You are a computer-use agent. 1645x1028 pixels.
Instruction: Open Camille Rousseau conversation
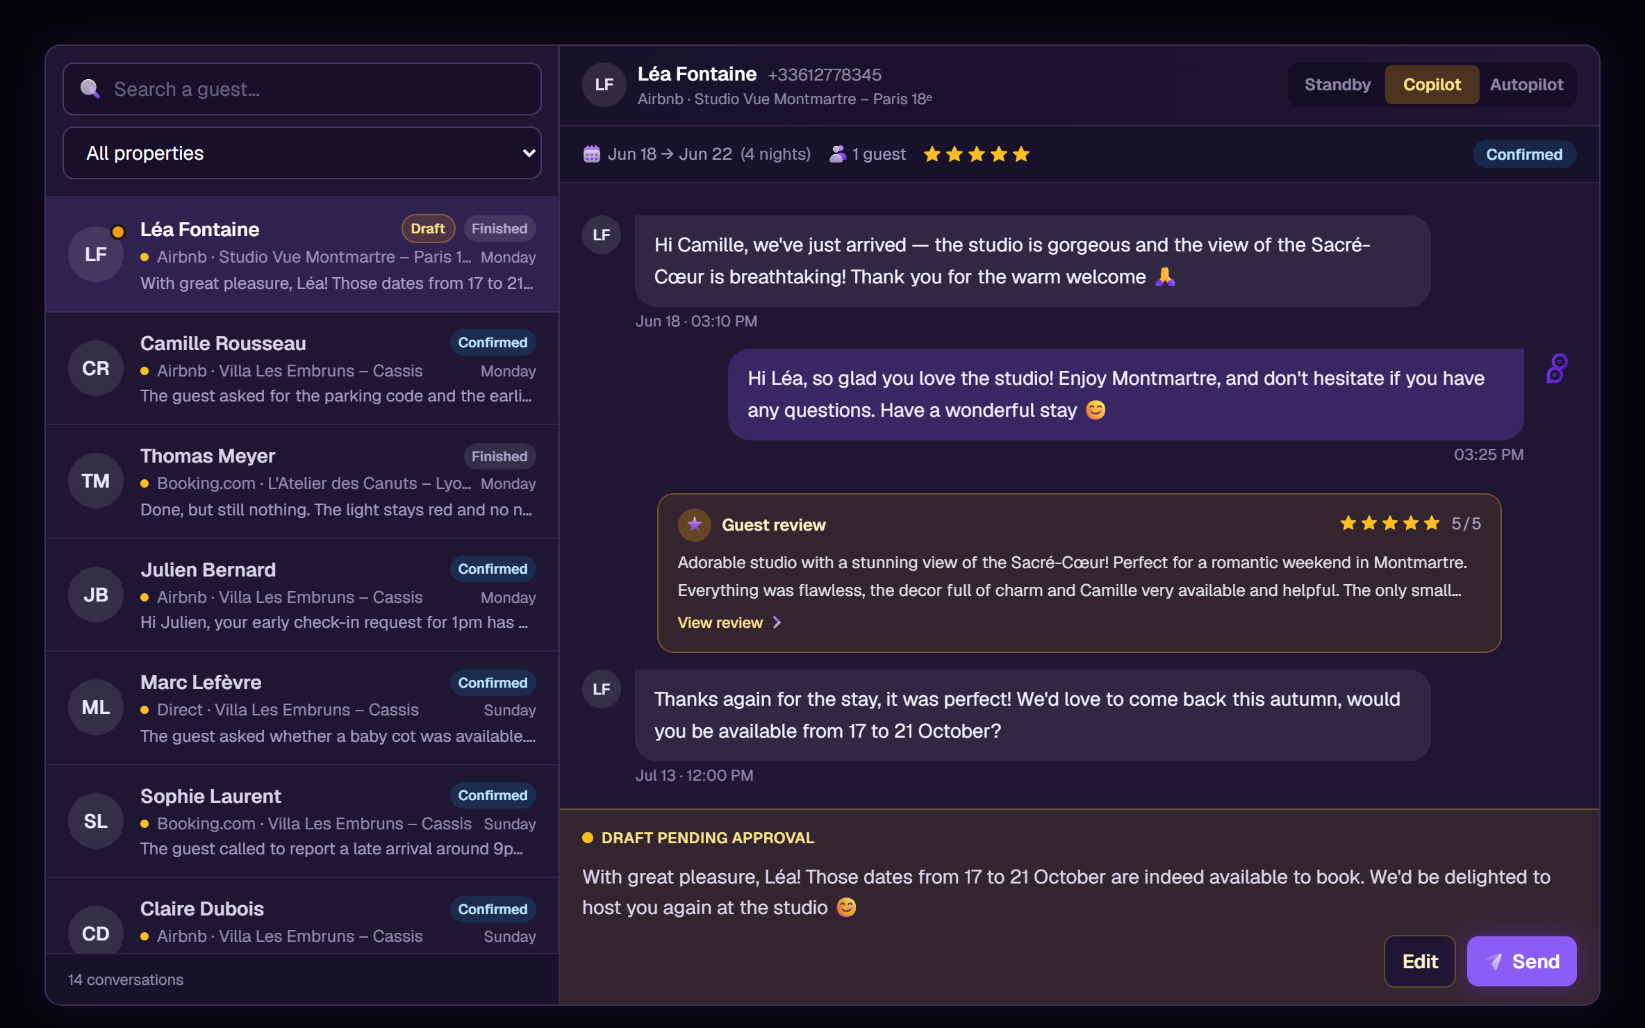point(302,369)
